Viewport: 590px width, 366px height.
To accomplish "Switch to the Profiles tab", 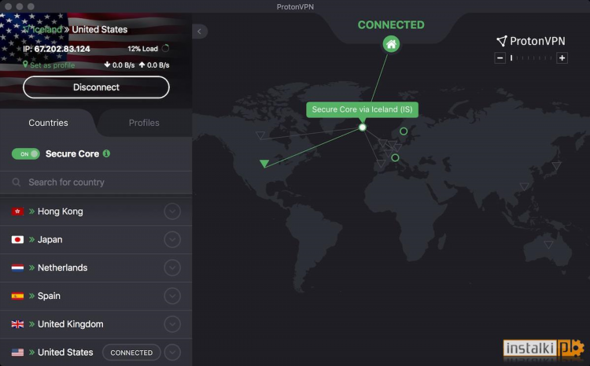I will click(144, 123).
